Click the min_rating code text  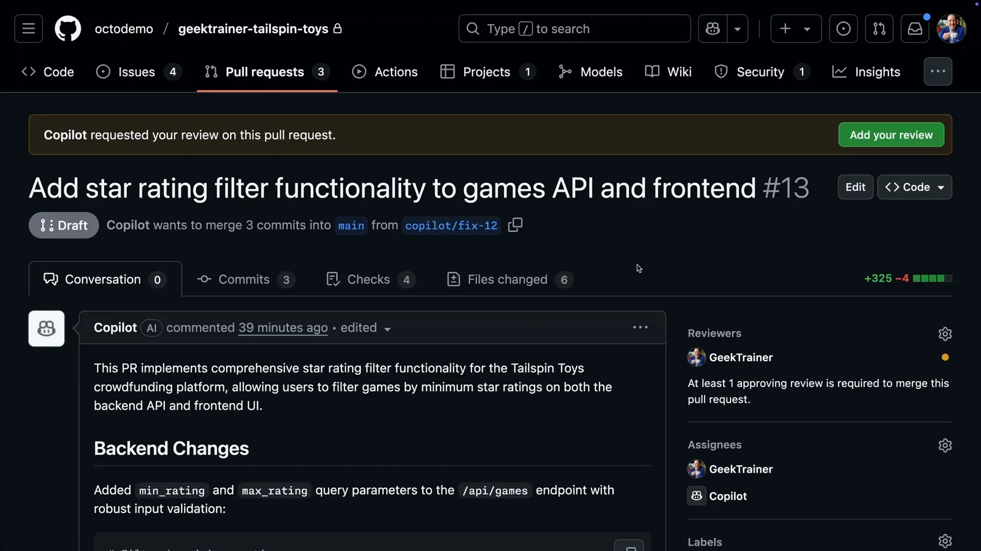(172, 490)
